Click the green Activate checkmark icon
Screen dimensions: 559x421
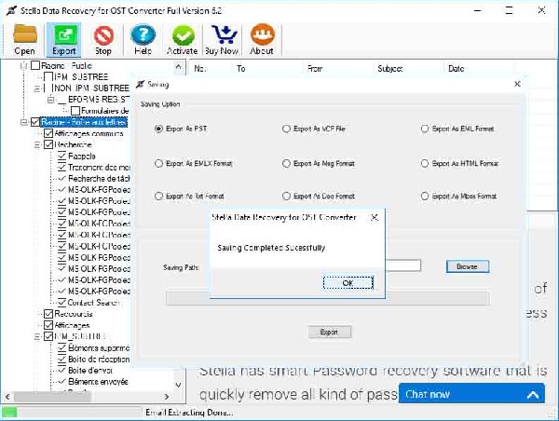182,38
